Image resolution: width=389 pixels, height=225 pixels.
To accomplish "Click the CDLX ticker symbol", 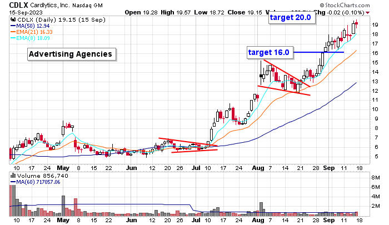I will (x=19, y=5).
